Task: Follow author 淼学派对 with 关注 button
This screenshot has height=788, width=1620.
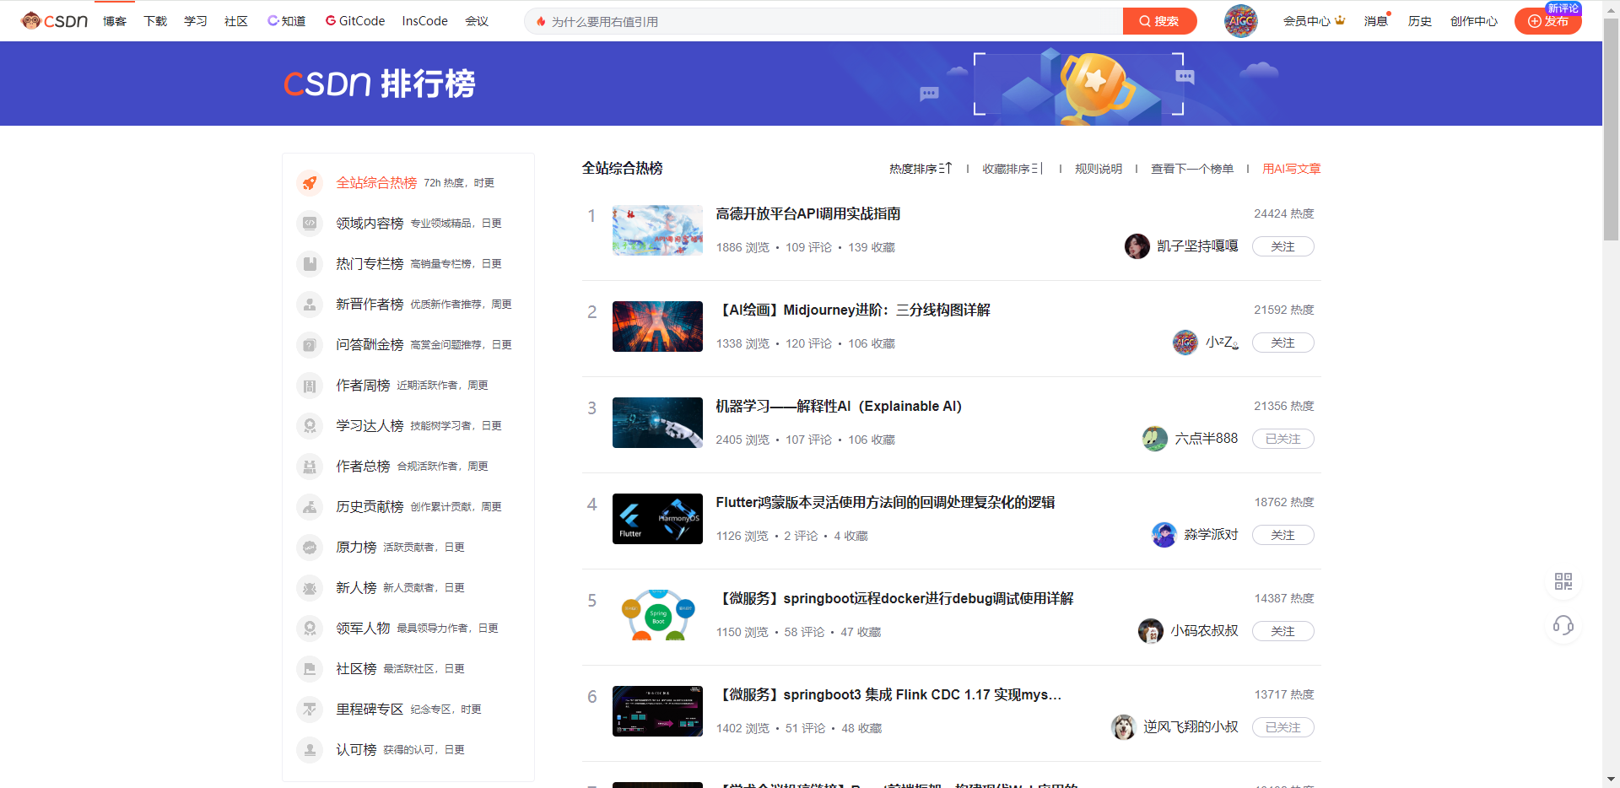Action: pos(1282,535)
